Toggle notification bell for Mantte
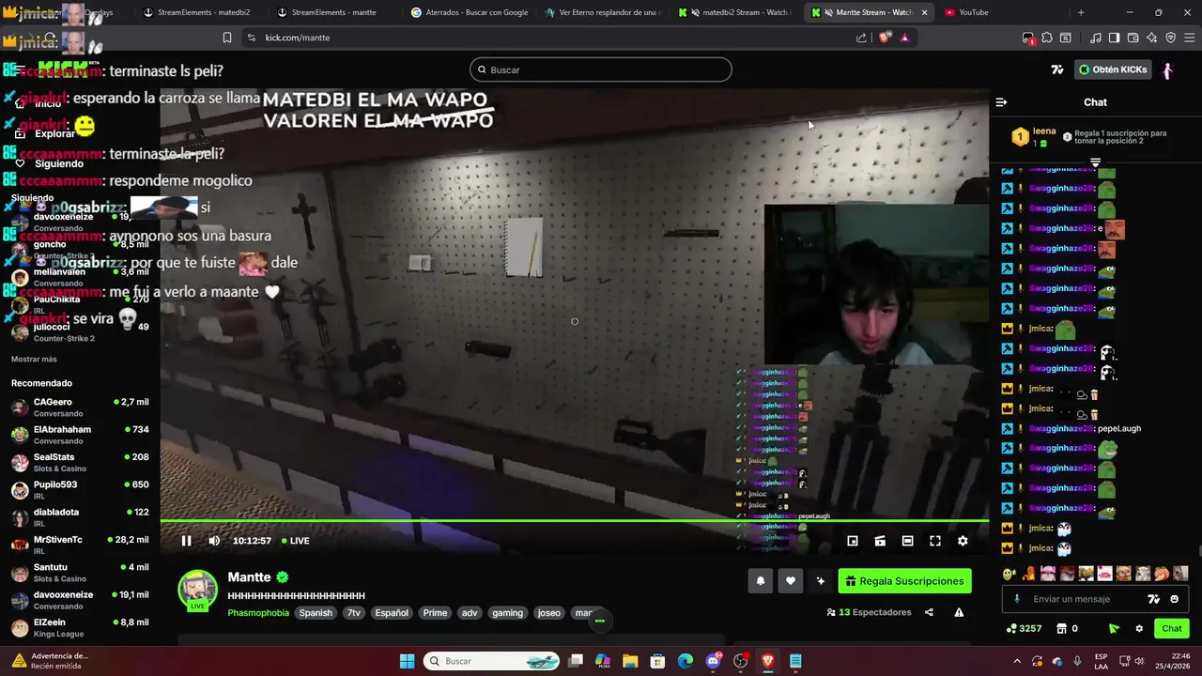The width and height of the screenshot is (1202, 676). pos(761,581)
